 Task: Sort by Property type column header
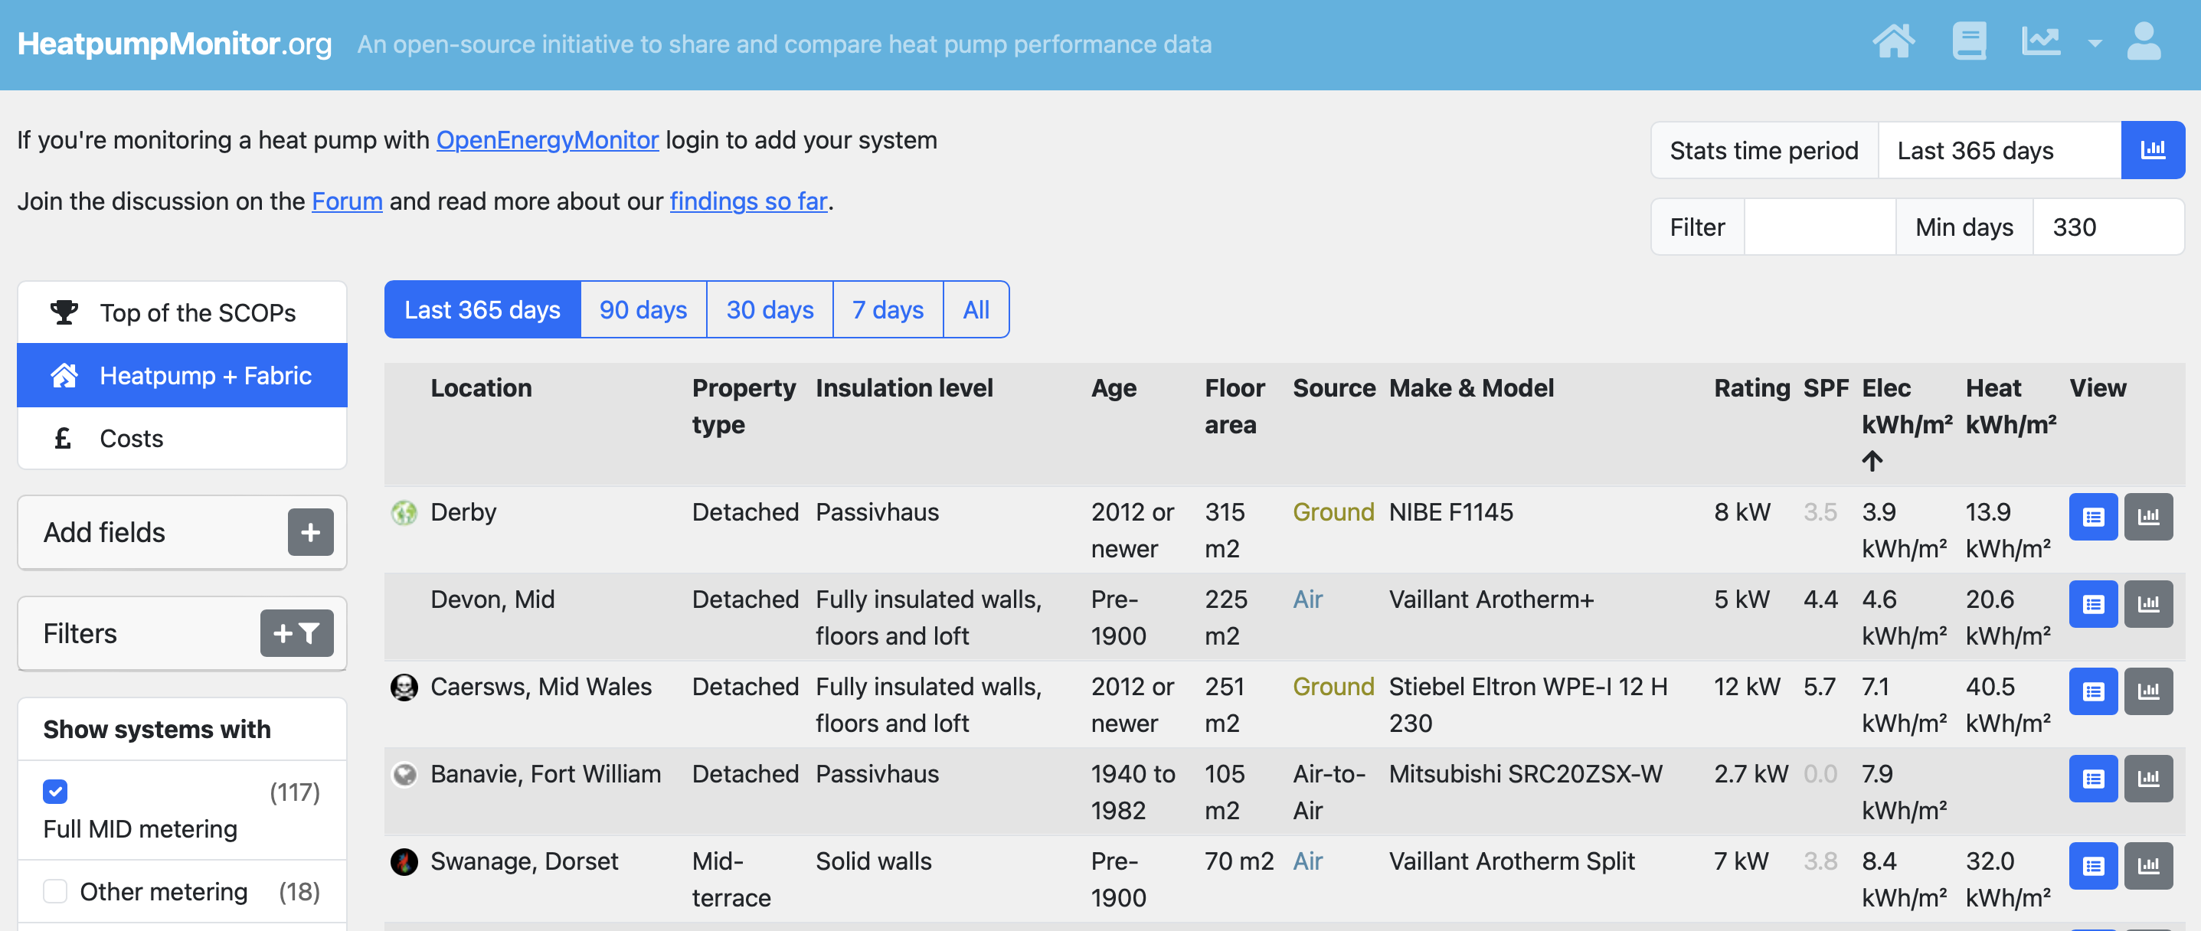tap(744, 406)
